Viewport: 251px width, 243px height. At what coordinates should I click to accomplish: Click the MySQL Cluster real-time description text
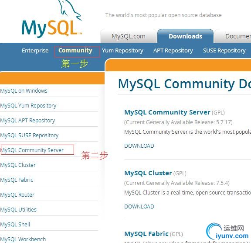click(188, 193)
